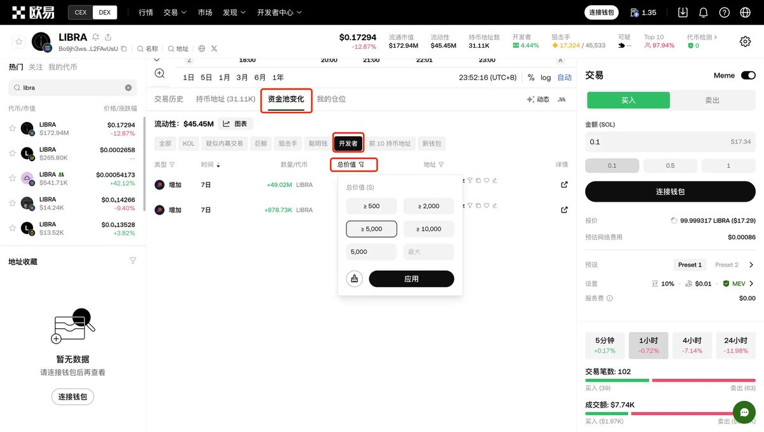Sort by the 时间 column
This screenshot has width=764, height=432.
[211, 165]
